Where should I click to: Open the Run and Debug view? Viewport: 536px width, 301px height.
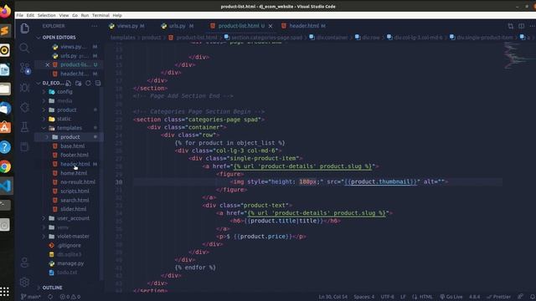[24, 88]
